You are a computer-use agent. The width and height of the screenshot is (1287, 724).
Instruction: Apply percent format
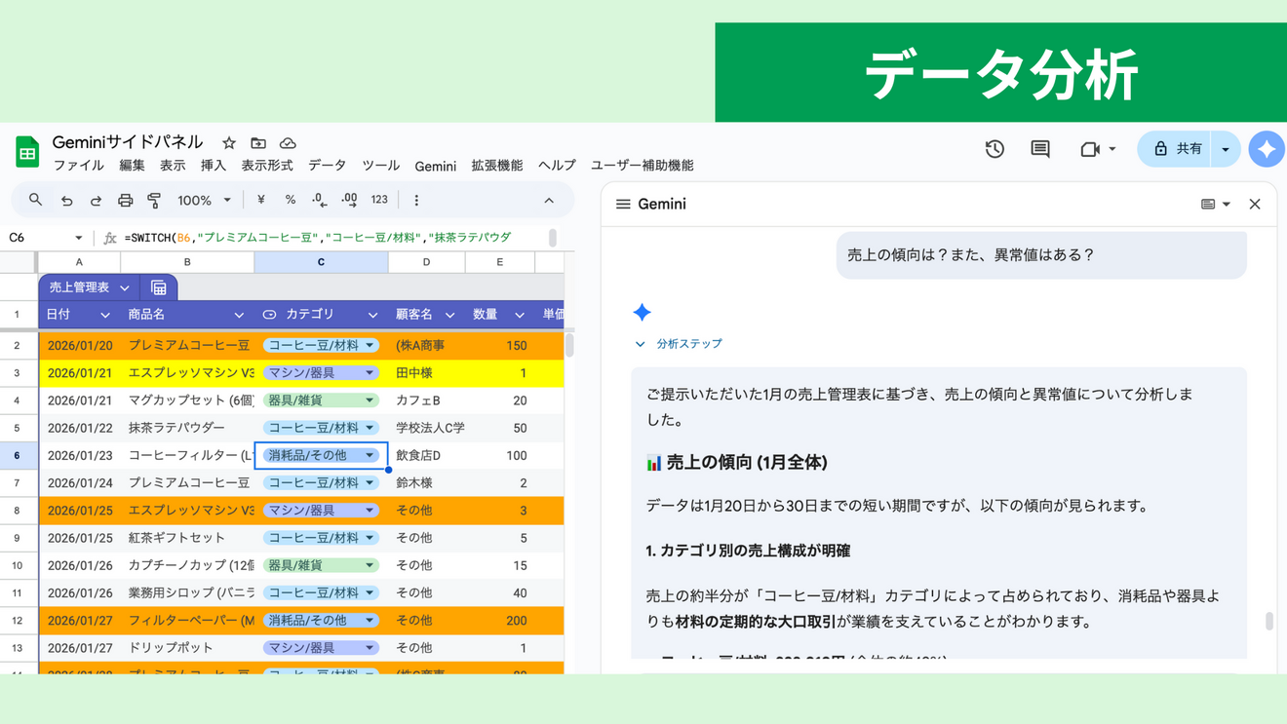[x=290, y=200]
